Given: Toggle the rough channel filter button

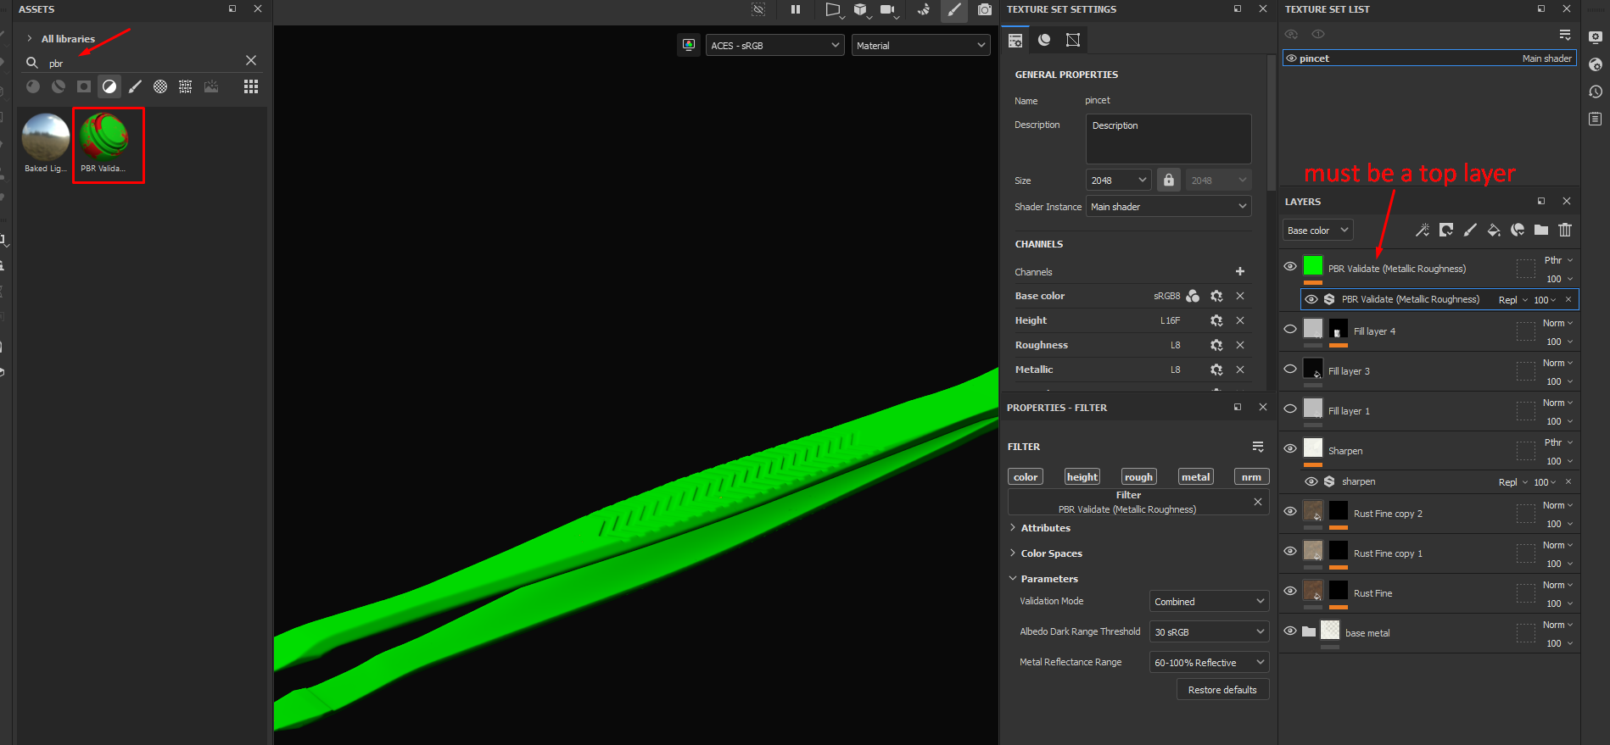Looking at the screenshot, I should pos(1138,477).
